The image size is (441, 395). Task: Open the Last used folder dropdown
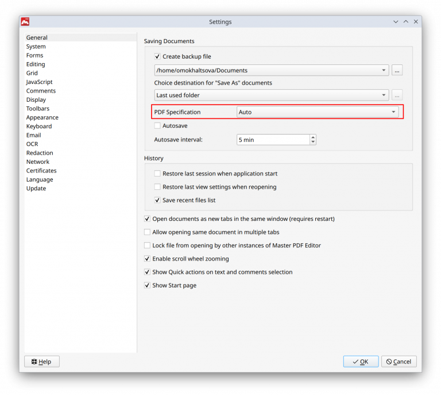[x=384, y=95]
